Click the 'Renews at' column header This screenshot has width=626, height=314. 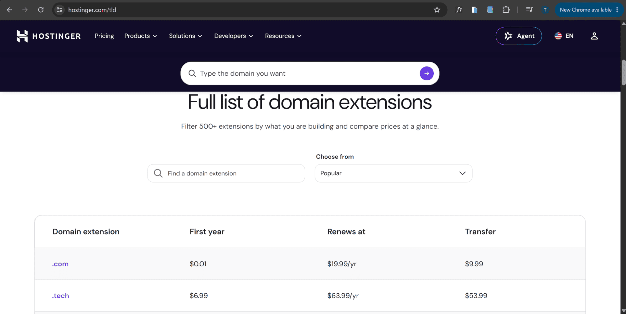click(x=346, y=232)
